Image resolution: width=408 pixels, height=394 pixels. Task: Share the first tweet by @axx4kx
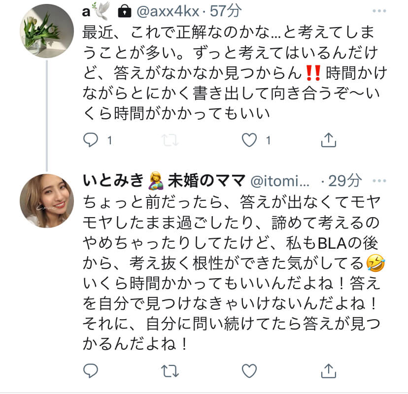tap(328, 140)
